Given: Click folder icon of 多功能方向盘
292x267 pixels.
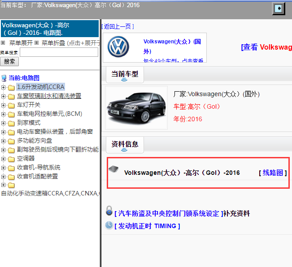Looking at the screenshot, I should 11,141.
